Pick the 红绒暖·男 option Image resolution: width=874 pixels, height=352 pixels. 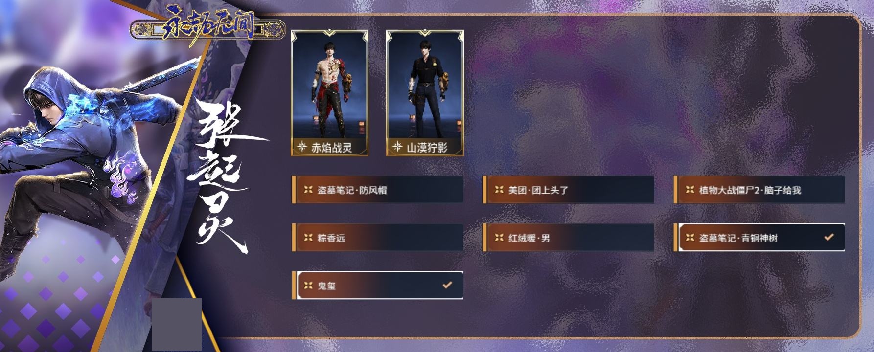(568, 238)
